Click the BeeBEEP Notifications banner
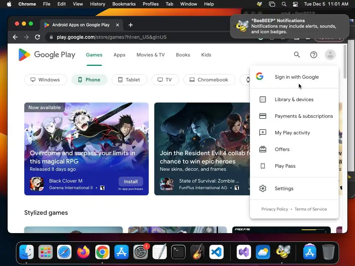 click(289, 26)
